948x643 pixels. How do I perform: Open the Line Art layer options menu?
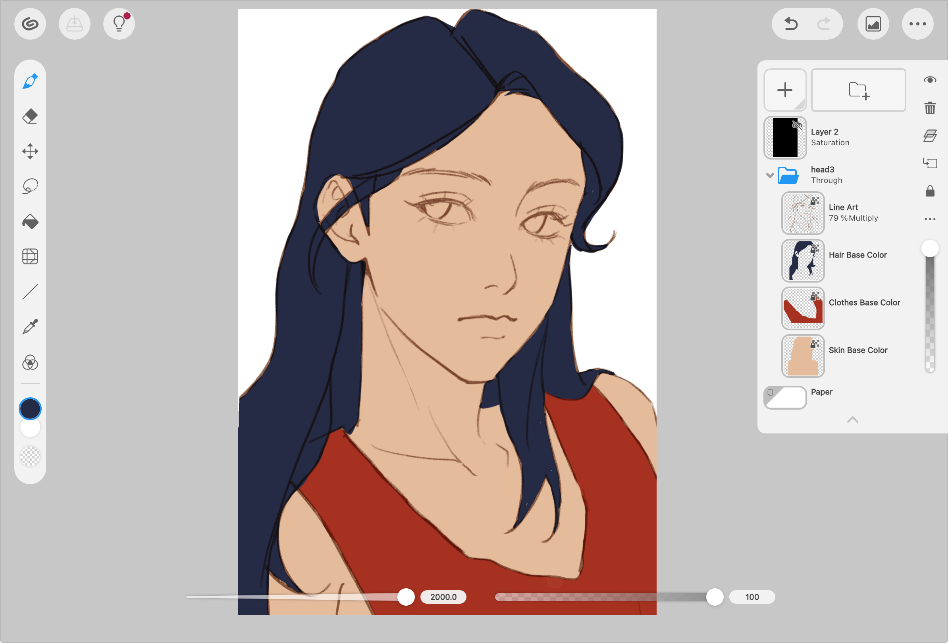930,219
